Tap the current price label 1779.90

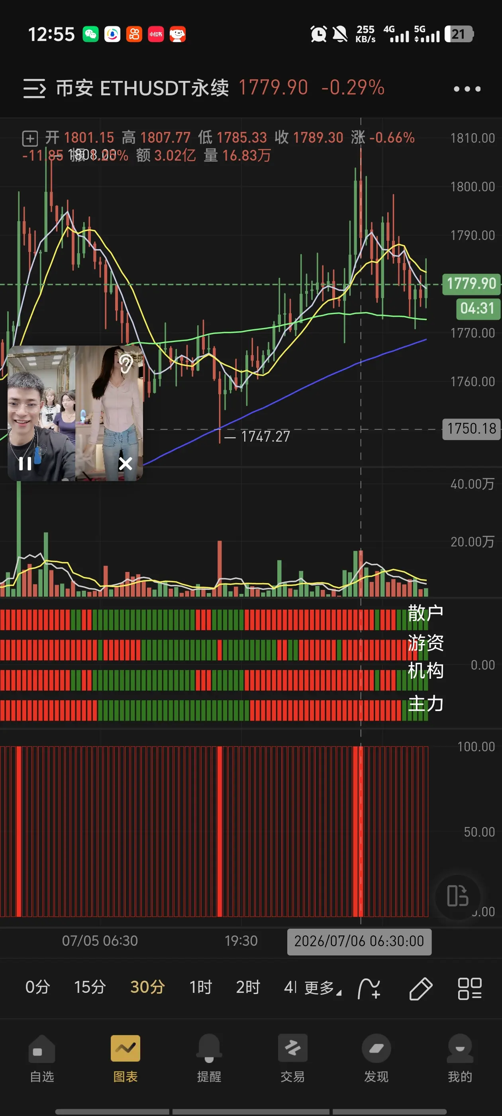coord(471,284)
